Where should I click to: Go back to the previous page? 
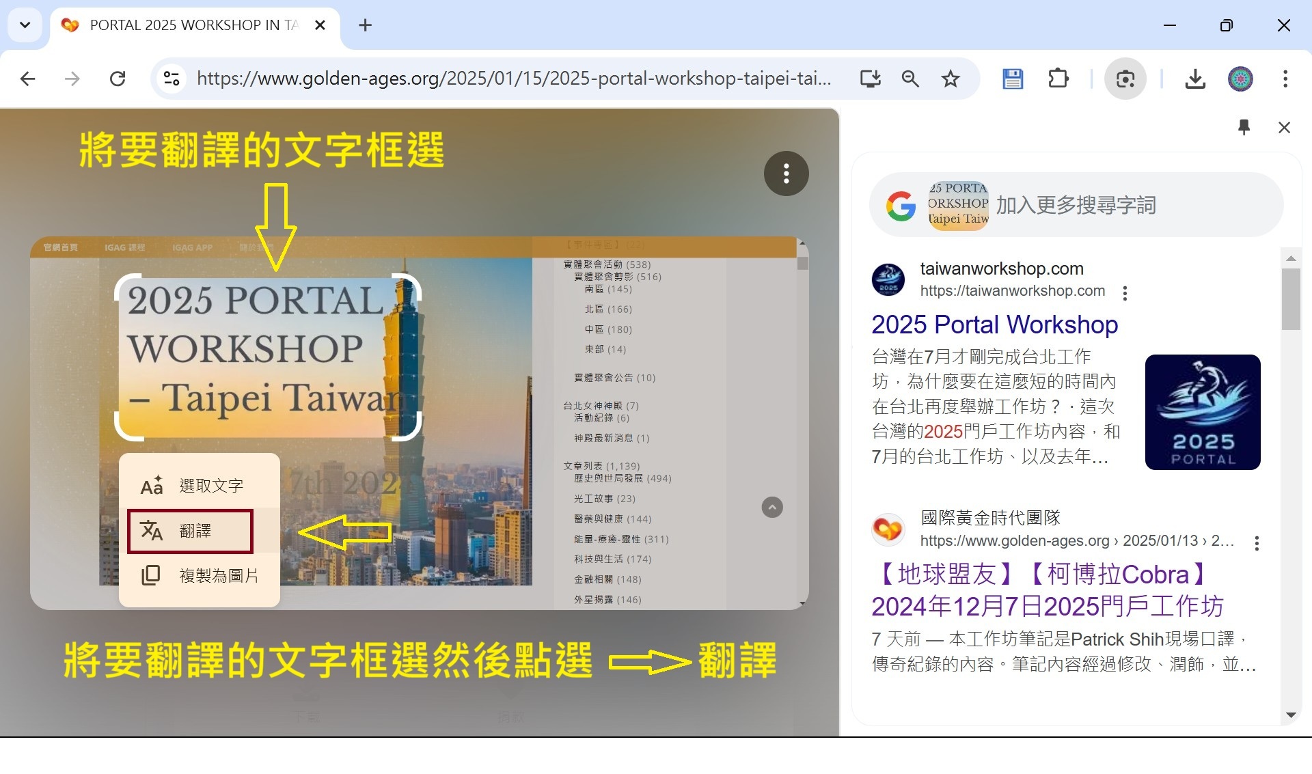28,79
